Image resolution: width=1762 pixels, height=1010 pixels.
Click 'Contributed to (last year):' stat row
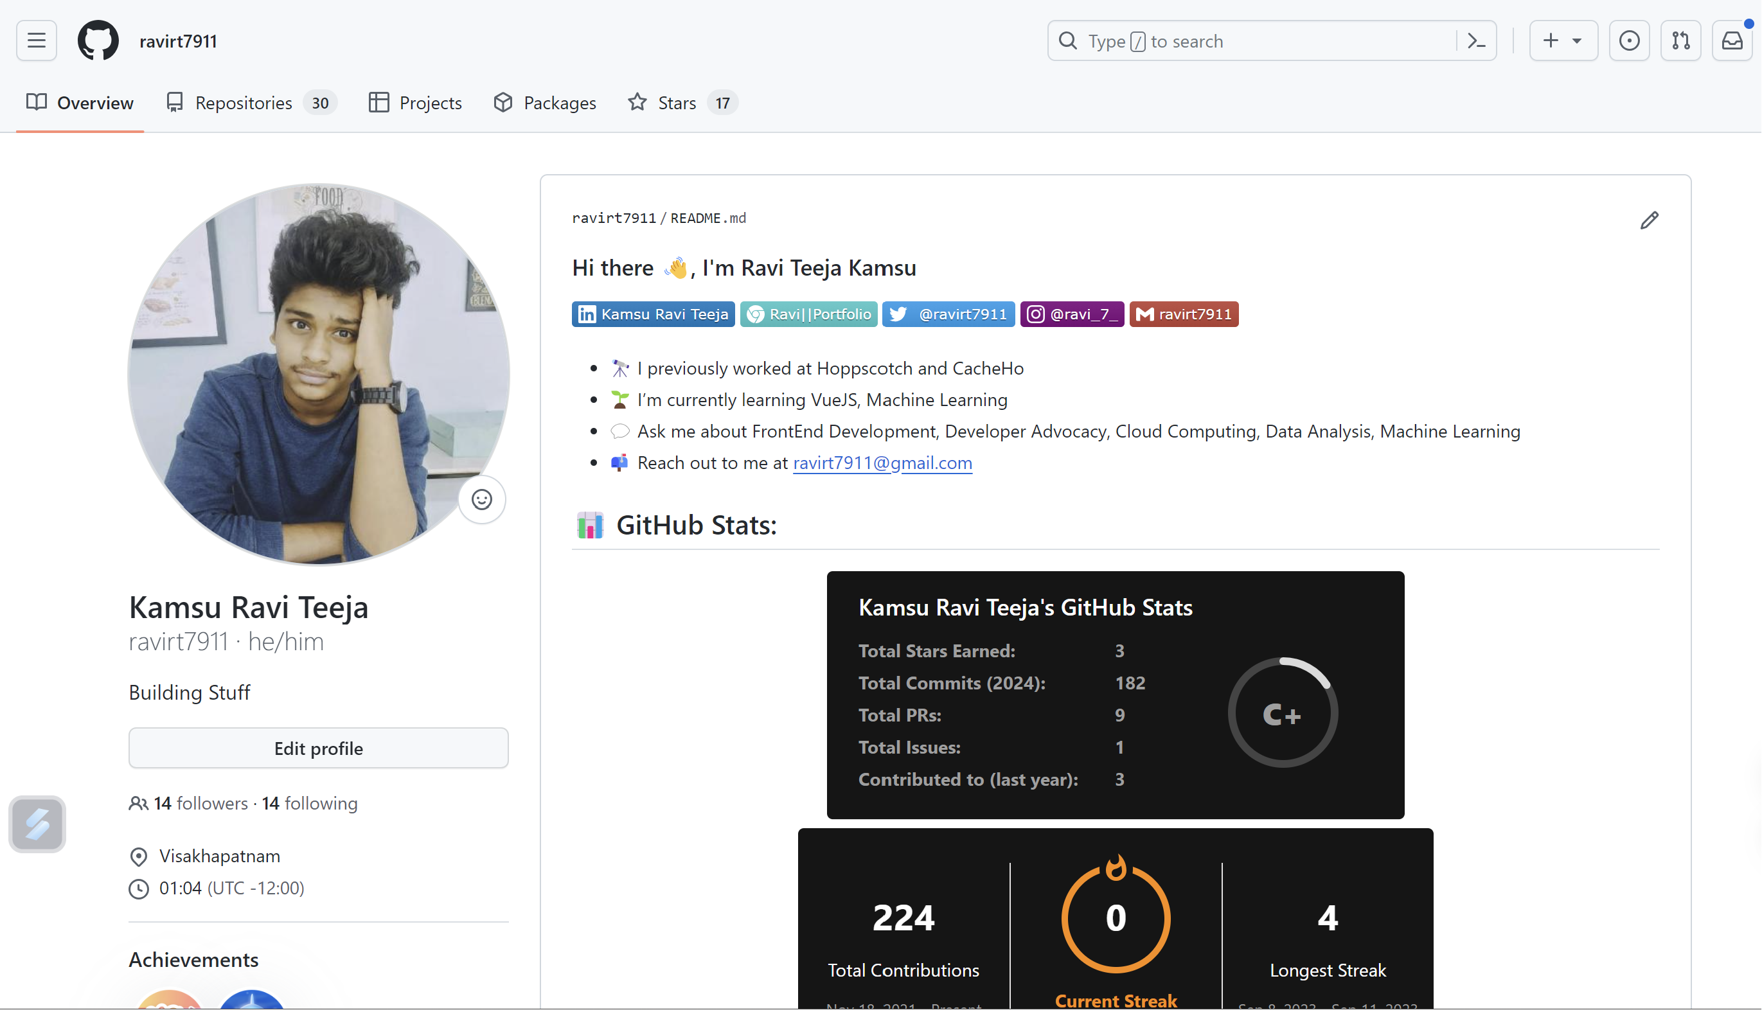[992, 780]
